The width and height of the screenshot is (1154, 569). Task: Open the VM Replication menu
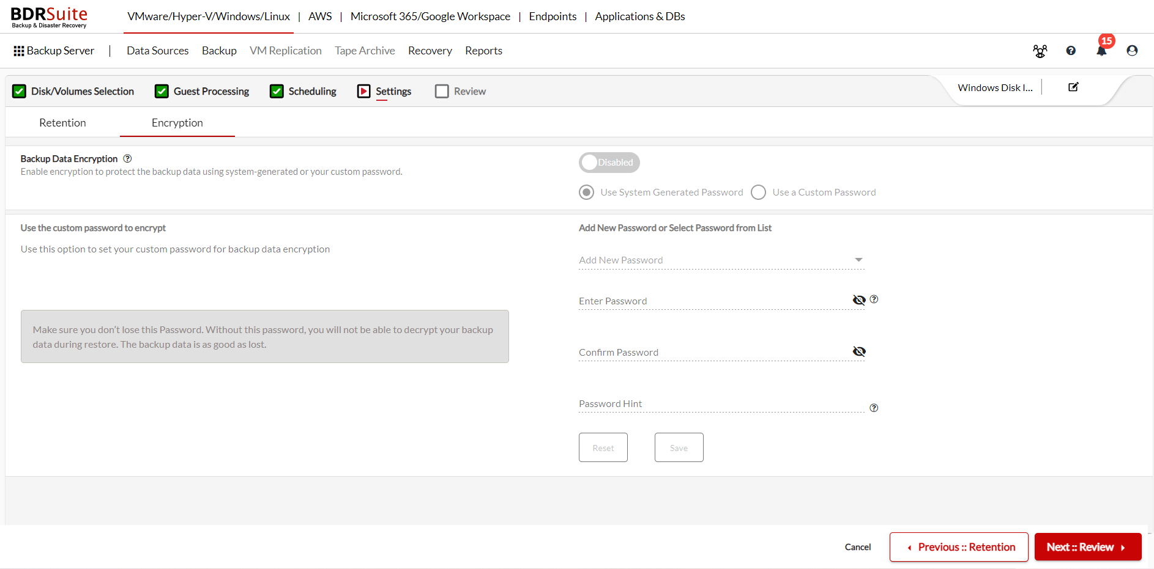click(286, 51)
